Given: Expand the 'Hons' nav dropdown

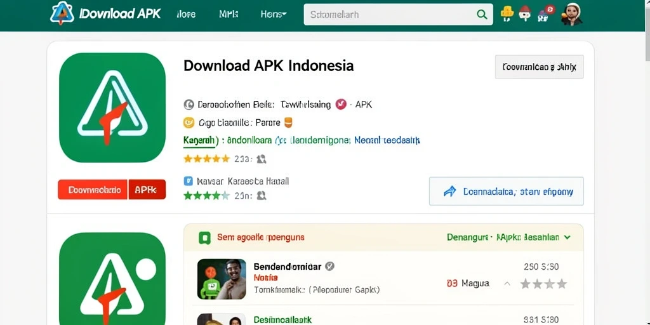Looking at the screenshot, I should [x=274, y=15].
